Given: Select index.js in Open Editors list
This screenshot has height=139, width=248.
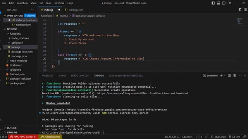Looking at the screenshot, I should 20,20.
